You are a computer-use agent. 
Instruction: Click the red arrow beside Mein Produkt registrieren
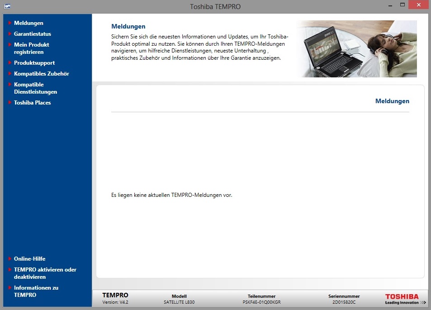(x=10, y=44)
